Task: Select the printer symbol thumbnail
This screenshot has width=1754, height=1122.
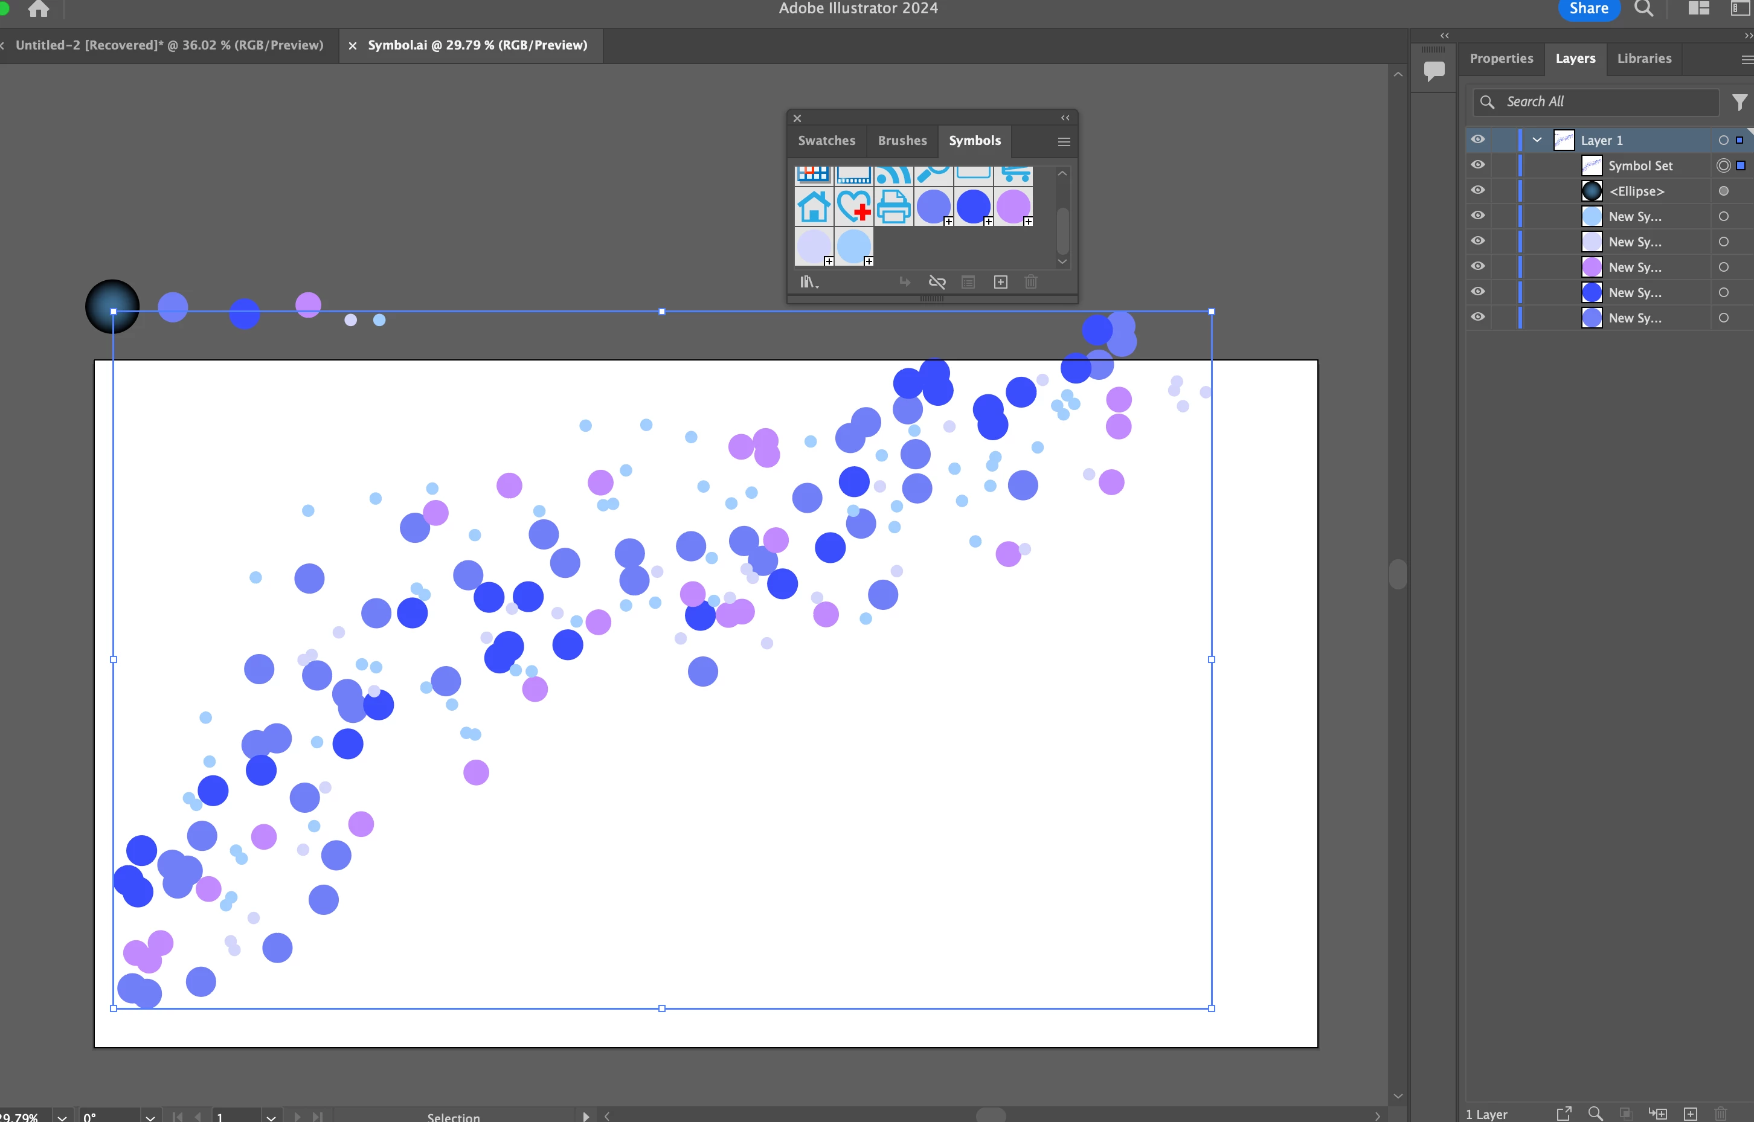Action: [x=893, y=207]
